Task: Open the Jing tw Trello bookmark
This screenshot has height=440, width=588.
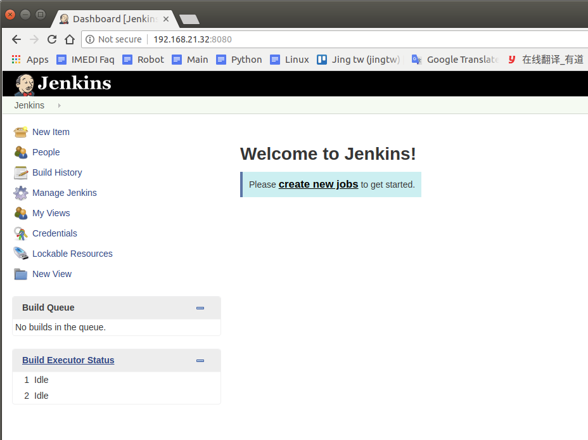Action: (359, 60)
